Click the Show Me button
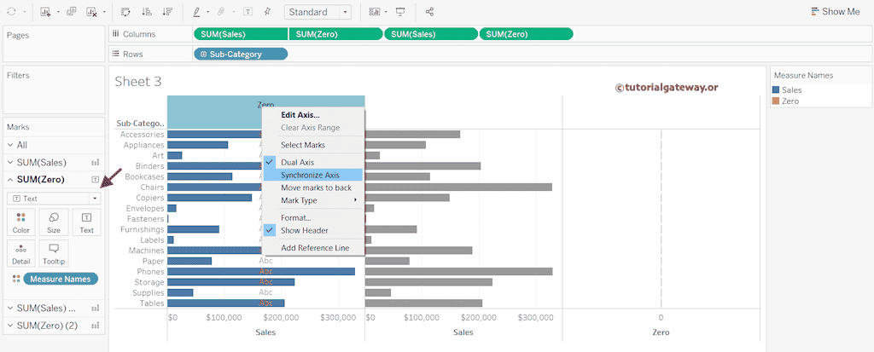 (835, 12)
